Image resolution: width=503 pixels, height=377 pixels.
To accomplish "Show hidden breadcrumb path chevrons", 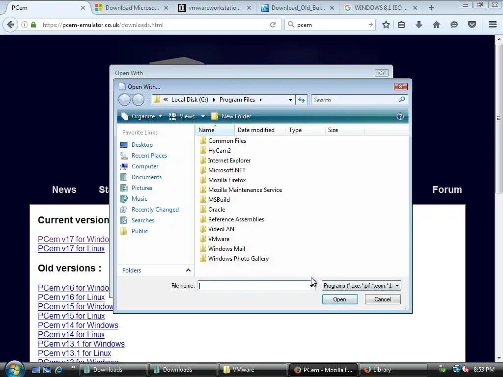I will [166, 100].
